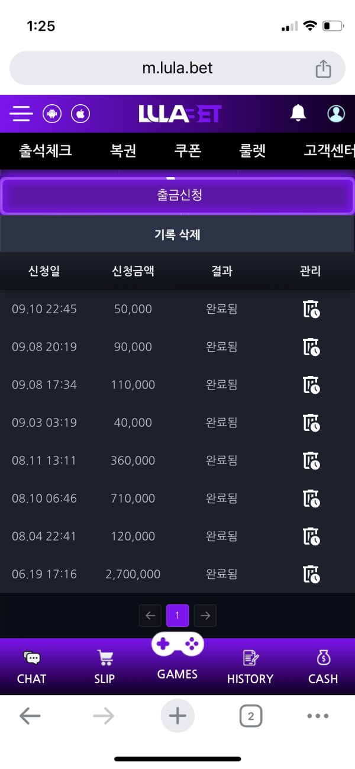
Task: Delete the 2,700,000 withdrawal record
Action: pyautogui.click(x=311, y=575)
